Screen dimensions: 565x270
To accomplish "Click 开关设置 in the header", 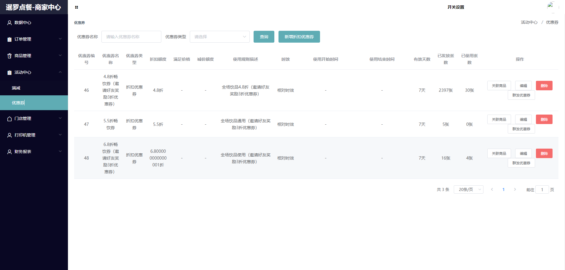I will point(456,7).
